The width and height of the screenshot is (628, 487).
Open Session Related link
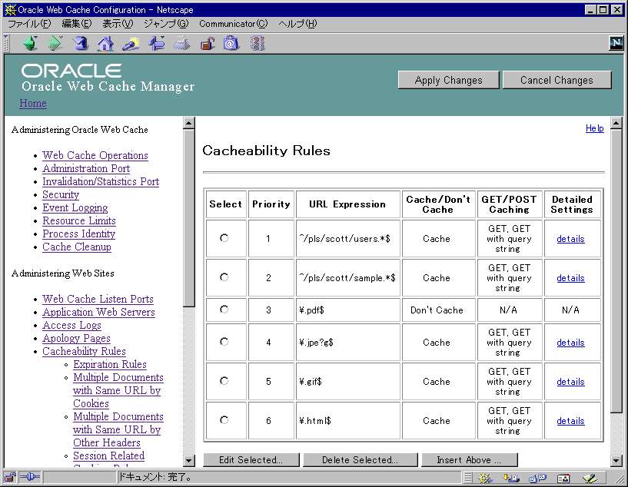(109, 456)
